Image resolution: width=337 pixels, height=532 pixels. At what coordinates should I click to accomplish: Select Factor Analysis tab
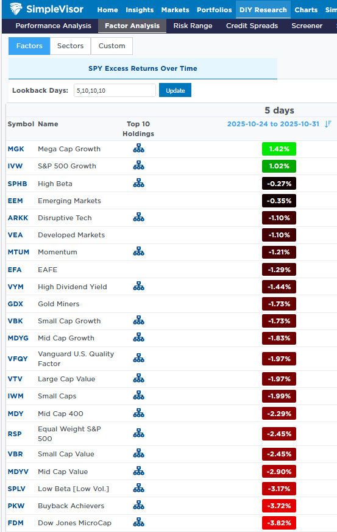(132, 26)
